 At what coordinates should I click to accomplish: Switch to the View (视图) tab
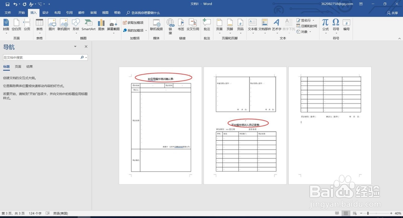pyautogui.click(x=105, y=12)
